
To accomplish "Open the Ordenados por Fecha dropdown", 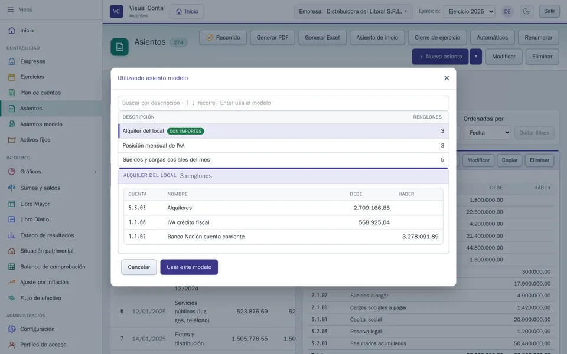I will click(488, 133).
